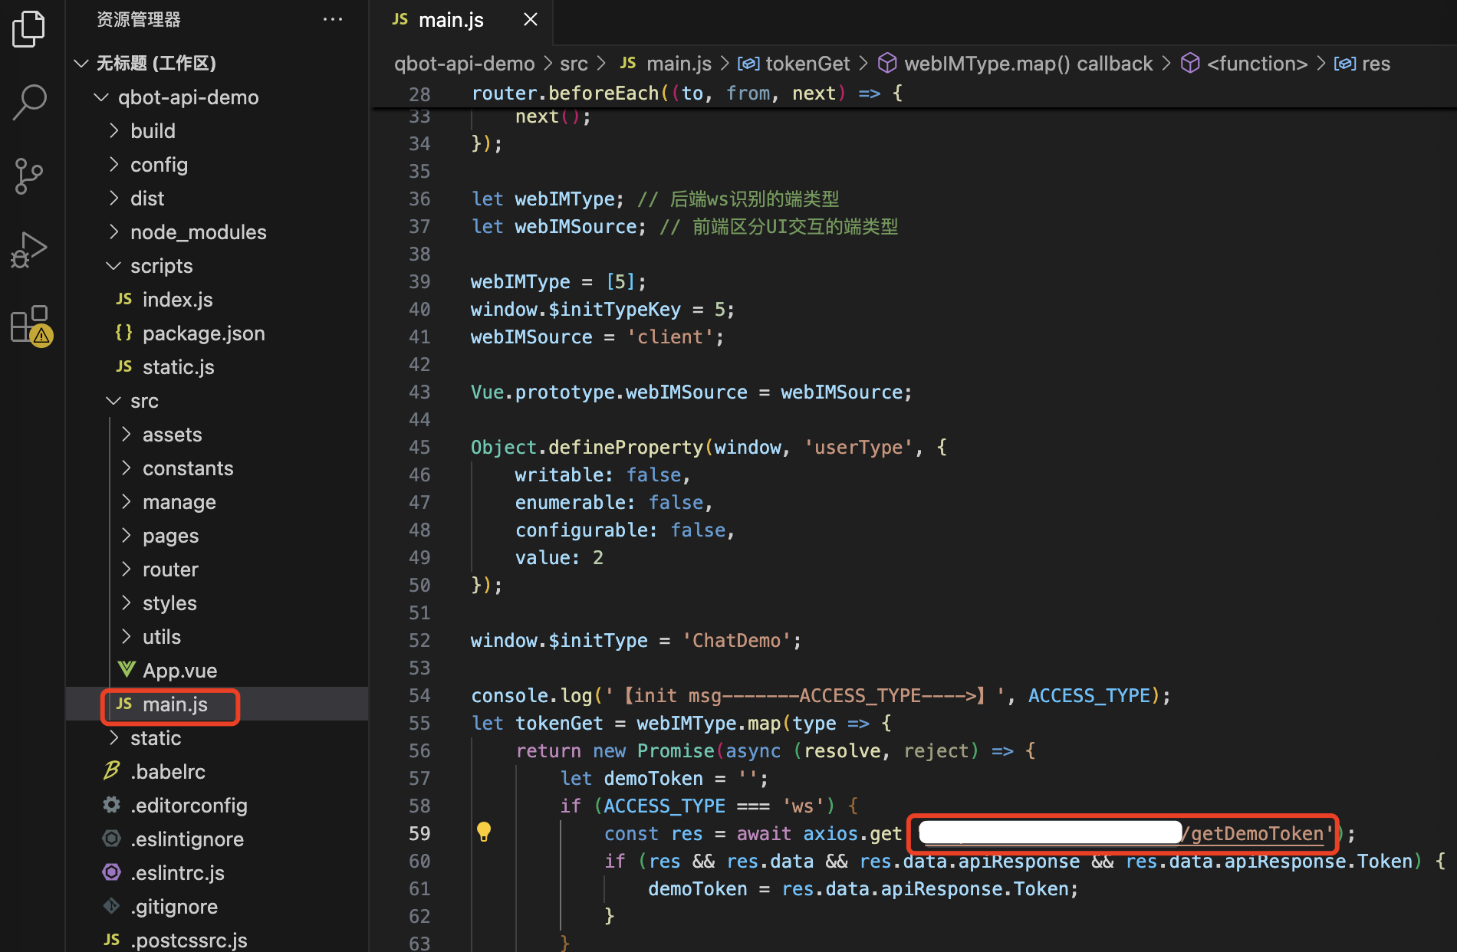This screenshot has width=1457, height=952.
Task: Open package.json in the file tree
Action: (x=203, y=333)
